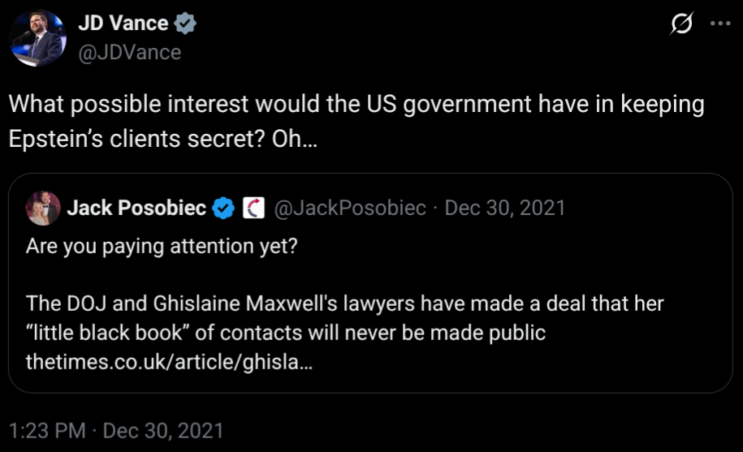Image resolution: width=743 pixels, height=452 pixels.
Task: Click verified badge next to JD Vance
Action: [186, 24]
